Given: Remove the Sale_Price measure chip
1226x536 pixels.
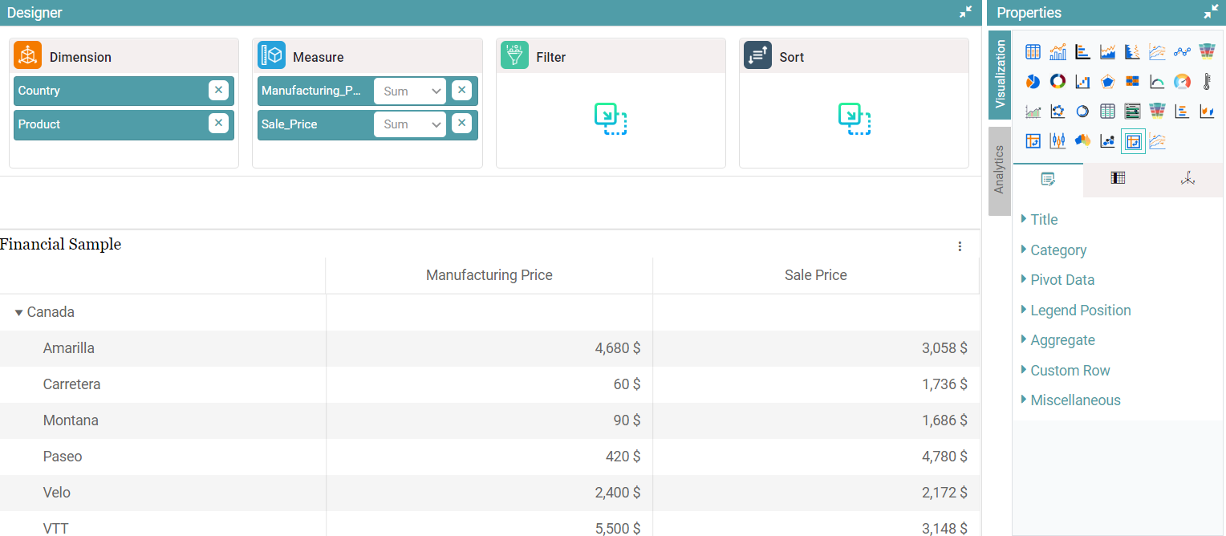Looking at the screenshot, I should click(x=462, y=124).
